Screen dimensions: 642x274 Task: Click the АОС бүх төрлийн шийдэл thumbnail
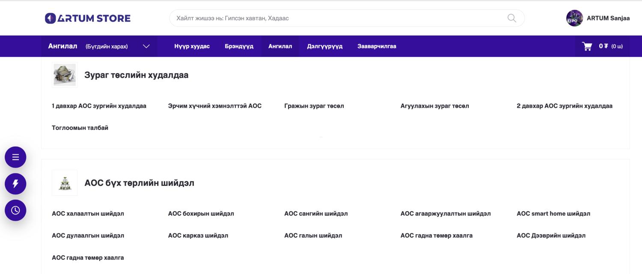[x=65, y=183]
